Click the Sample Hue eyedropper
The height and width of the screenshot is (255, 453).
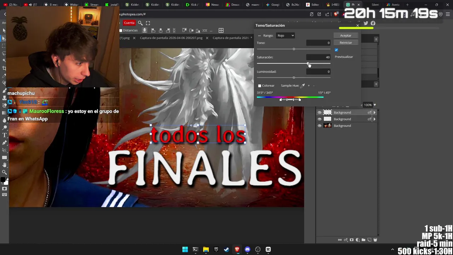(303, 85)
